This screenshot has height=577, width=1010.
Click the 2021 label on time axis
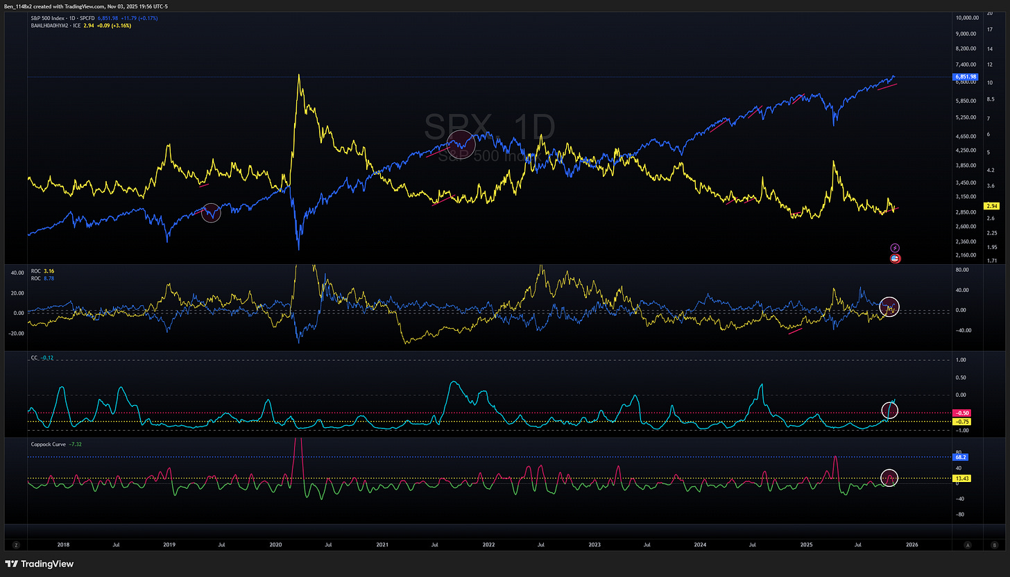pos(382,546)
